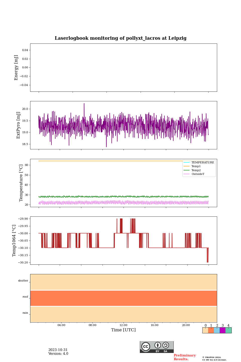This screenshot has height=362, width=241.
Task: Select the orange colorbar swatch for 1
Action: [211, 330]
